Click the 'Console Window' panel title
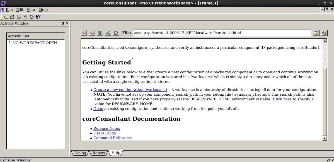 click(x=15, y=160)
